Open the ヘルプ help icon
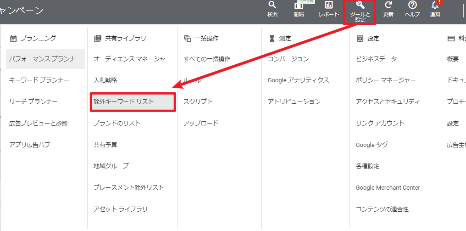Screen dimensions: 466x231 pos(412,5)
